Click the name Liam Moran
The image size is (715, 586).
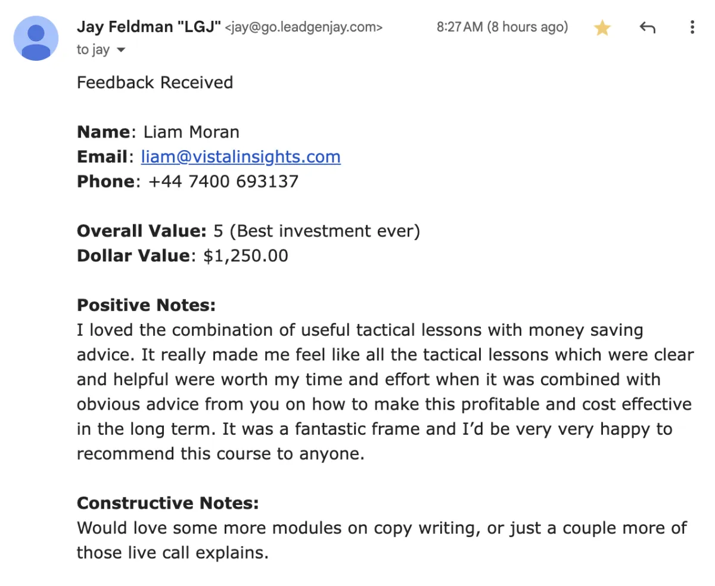(x=191, y=132)
